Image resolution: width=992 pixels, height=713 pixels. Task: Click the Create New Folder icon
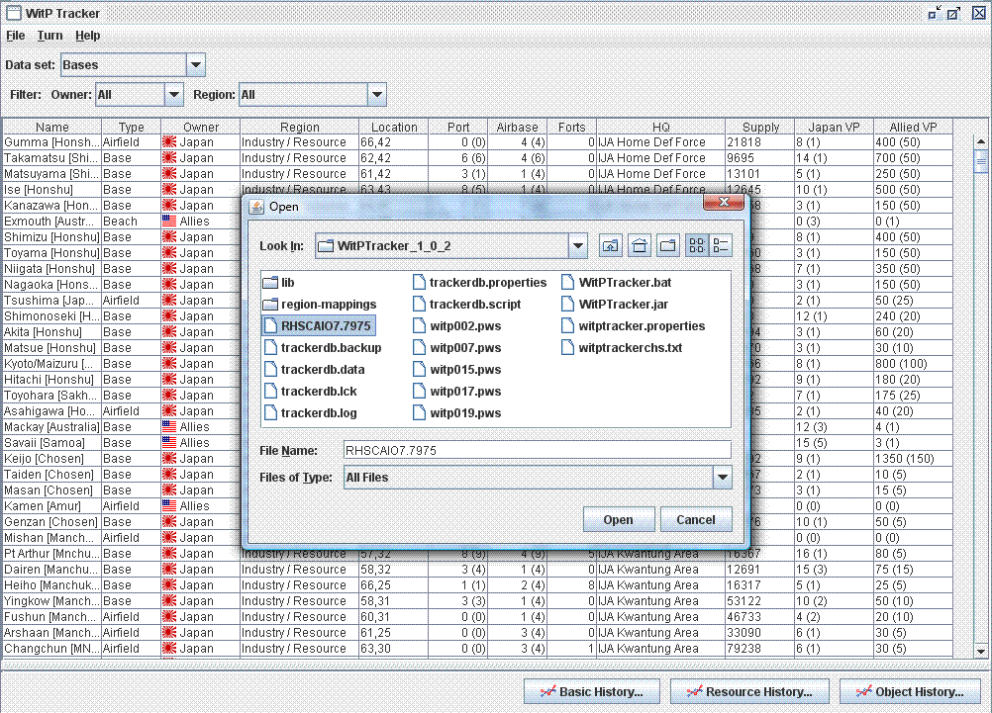(x=668, y=245)
